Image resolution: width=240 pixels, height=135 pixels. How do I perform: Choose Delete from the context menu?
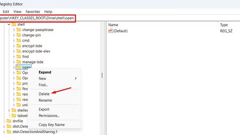click(44, 94)
